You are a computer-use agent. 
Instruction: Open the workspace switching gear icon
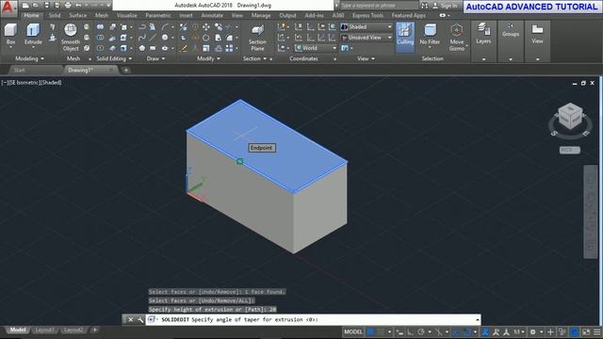coord(532,331)
